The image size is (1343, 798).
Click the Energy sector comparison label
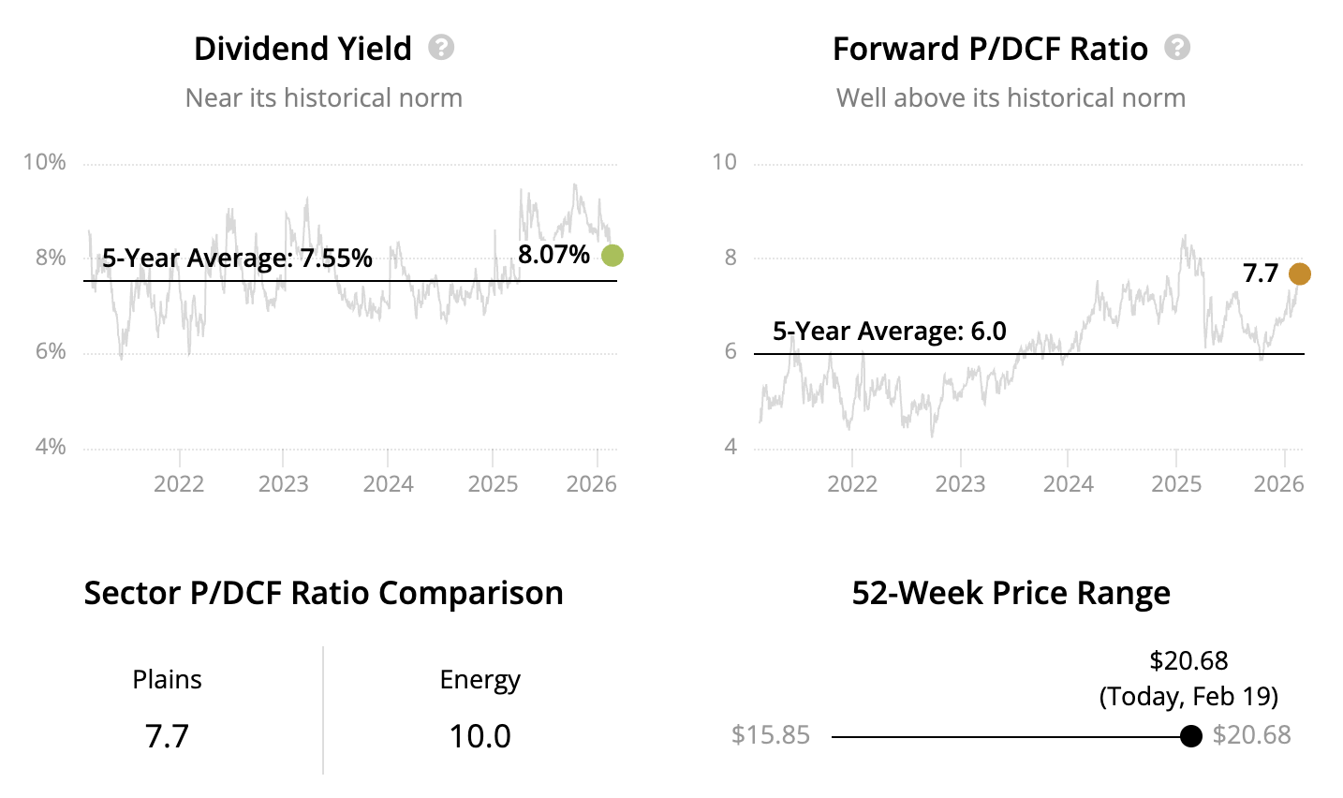tap(480, 680)
